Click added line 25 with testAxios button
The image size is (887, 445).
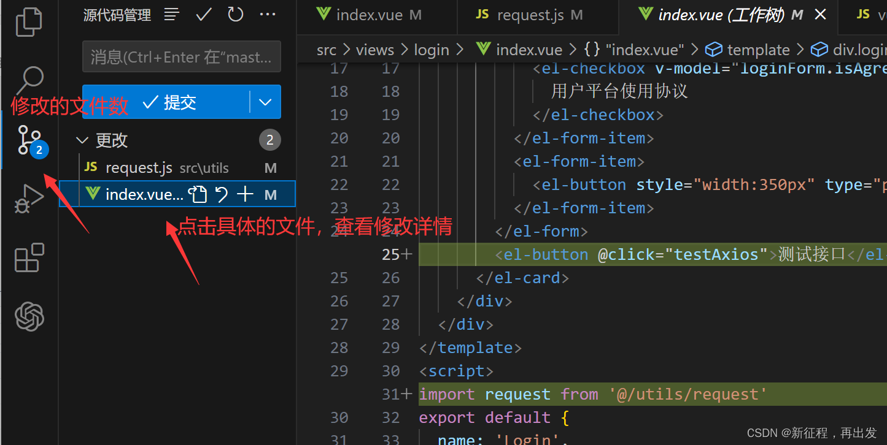653,254
